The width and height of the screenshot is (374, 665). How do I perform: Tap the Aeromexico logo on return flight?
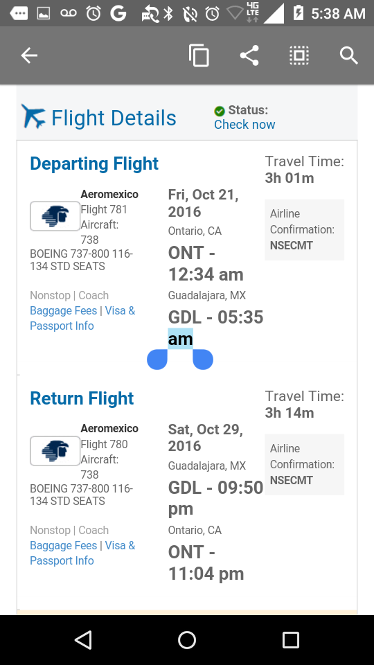pyautogui.click(x=55, y=451)
